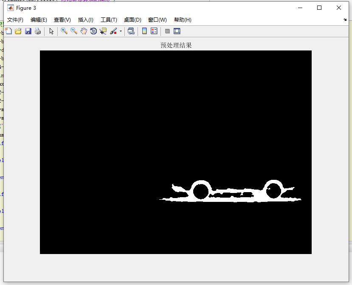Open the 帮助(H) menu

point(183,20)
